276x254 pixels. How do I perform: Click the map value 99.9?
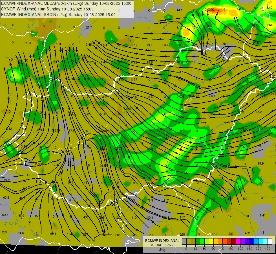tap(260, 163)
